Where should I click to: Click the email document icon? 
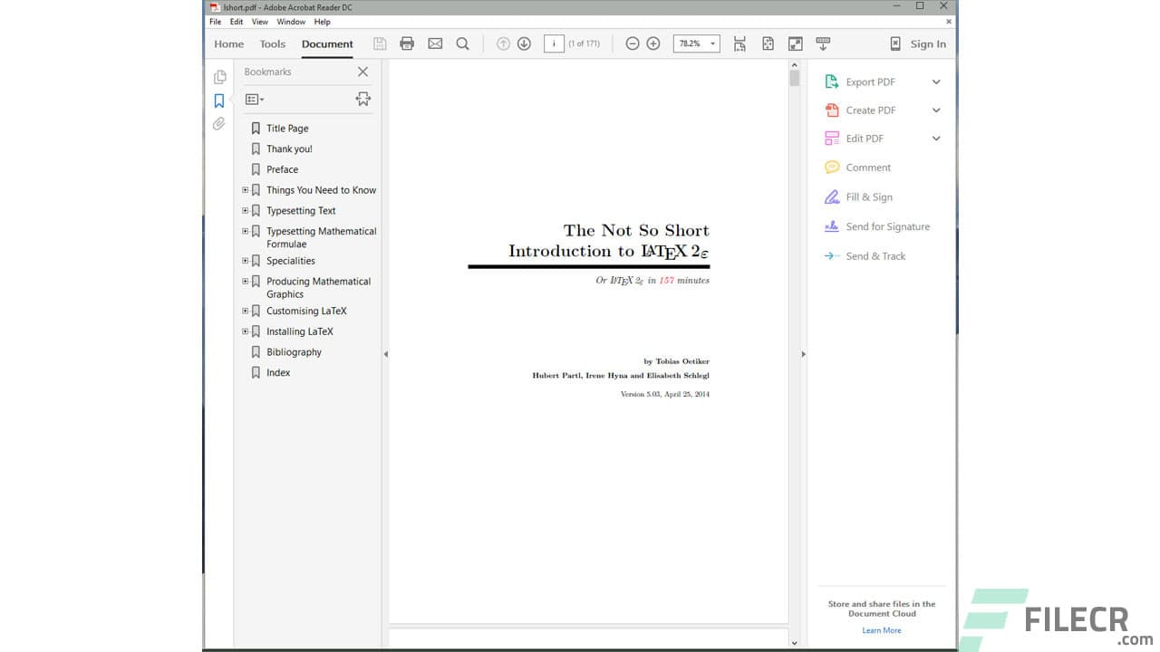tap(435, 43)
